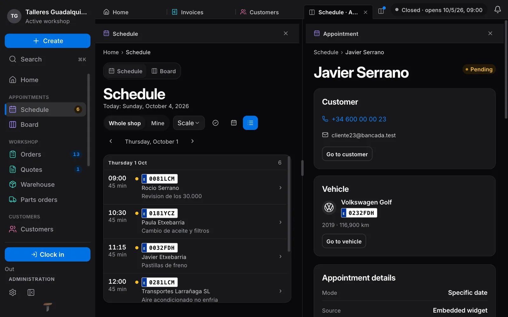This screenshot has width=508, height=317.
Task: Open Warehouse in sidebar
Action: (46, 184)
